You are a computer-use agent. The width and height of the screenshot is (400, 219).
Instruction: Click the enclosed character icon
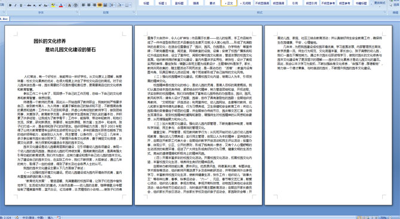[76, 5]
